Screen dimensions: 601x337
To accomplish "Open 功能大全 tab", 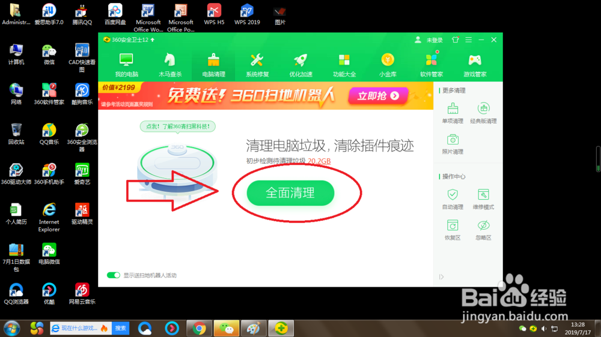I will [x=344, y=65].
